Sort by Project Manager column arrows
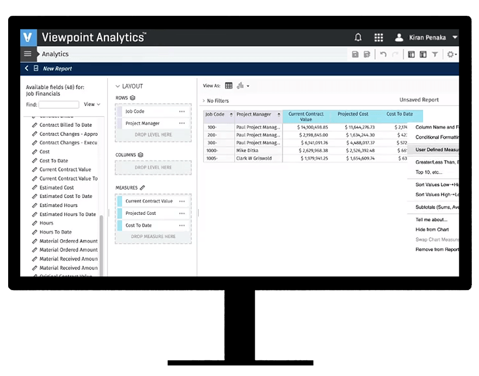 pos(279,114)
